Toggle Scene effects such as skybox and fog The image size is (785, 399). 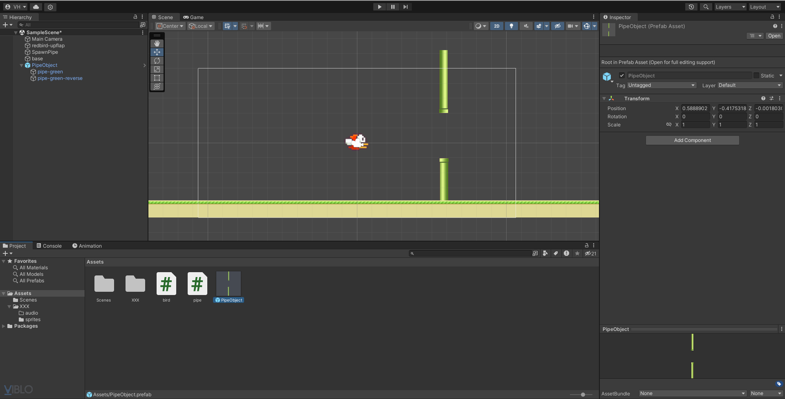[x=539, y=26]
